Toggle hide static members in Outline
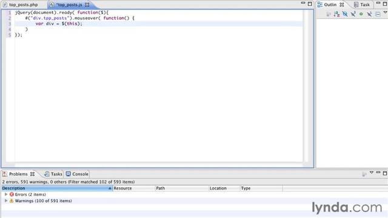388x218 pixels. tap(353, 14)
